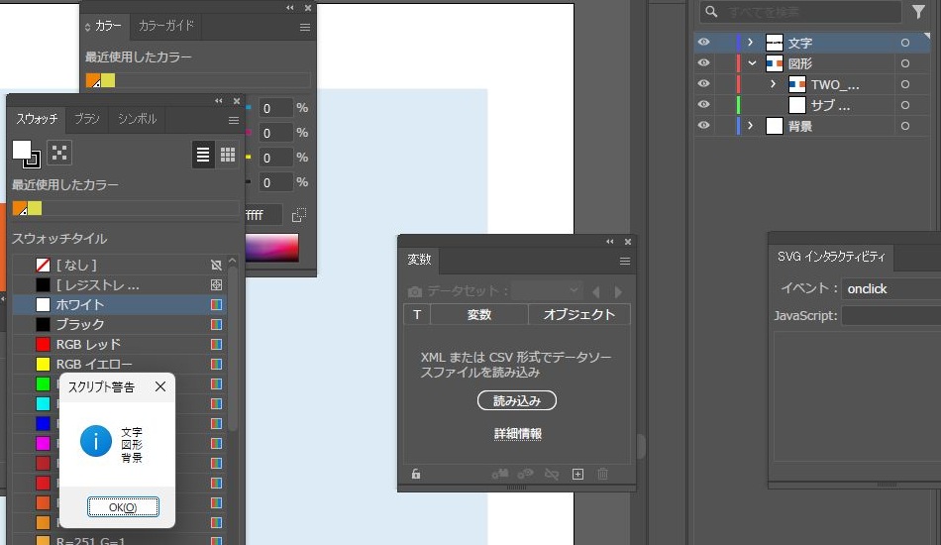Switch to the カラーガイド tab

pos(166,26)
